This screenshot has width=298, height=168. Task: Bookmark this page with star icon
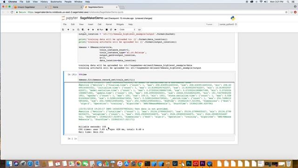pos(286,12)
